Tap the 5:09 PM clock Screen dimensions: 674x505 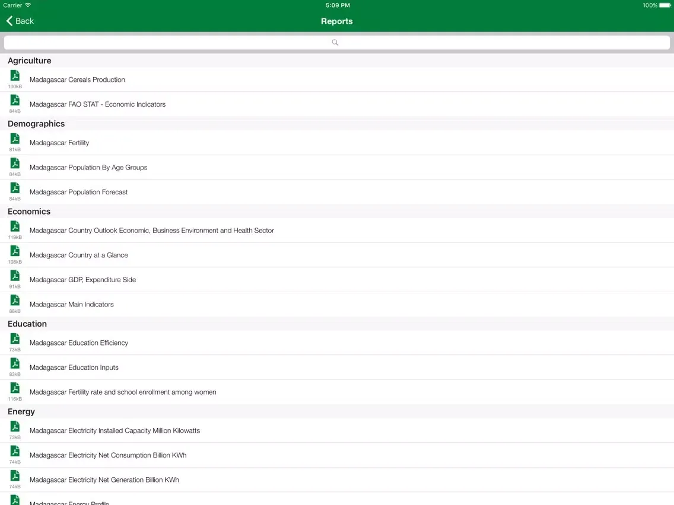coord(338,5)
